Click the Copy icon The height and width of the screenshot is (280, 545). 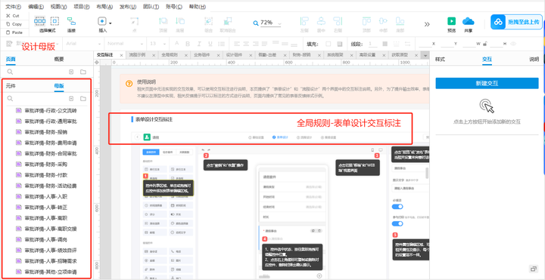click(x=8, y=24)
